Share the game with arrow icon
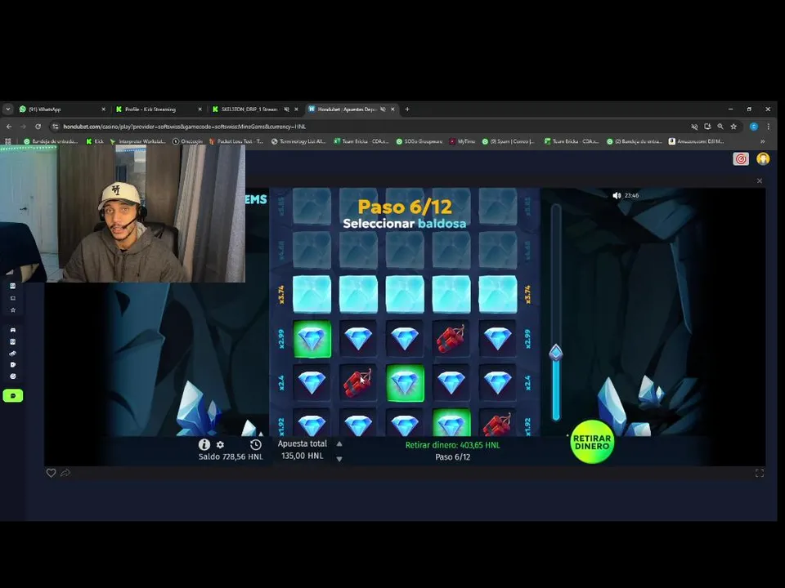The width and height of the screenshot is (785, 588). pos(65,473)
